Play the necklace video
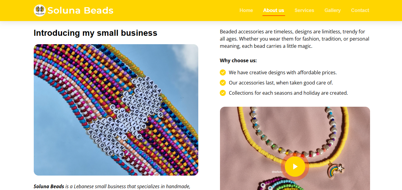The image size is (402, 190). click(295, 167)
